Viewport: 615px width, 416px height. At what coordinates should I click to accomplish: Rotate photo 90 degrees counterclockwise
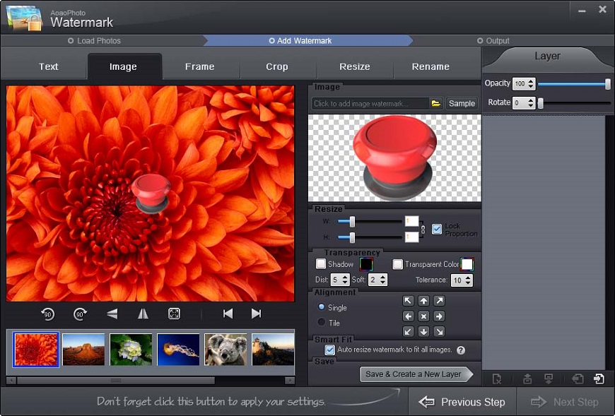(48, 314)
